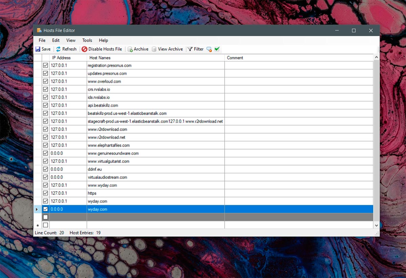This screenshot has height=278, width=406.
Task: Select host name www.elephantafiles.com
Action: tap(109, 145)
